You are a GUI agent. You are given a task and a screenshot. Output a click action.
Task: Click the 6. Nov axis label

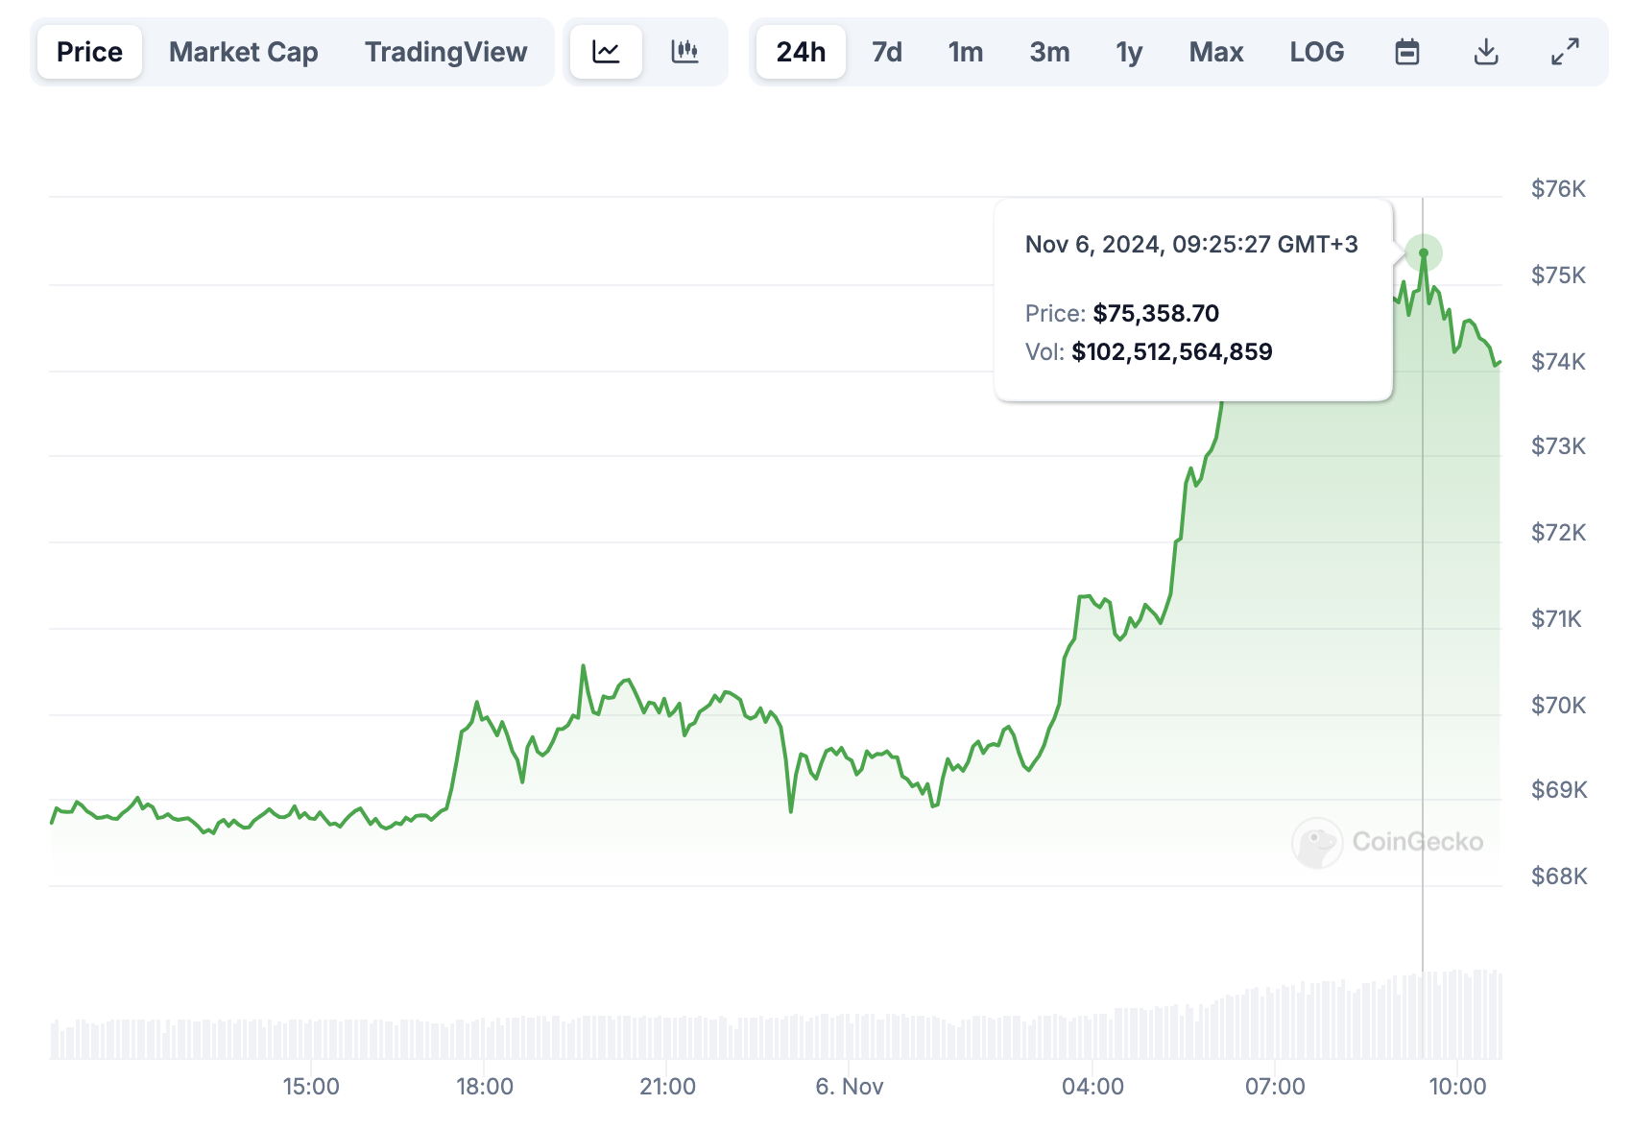(x=849, y=1087)
